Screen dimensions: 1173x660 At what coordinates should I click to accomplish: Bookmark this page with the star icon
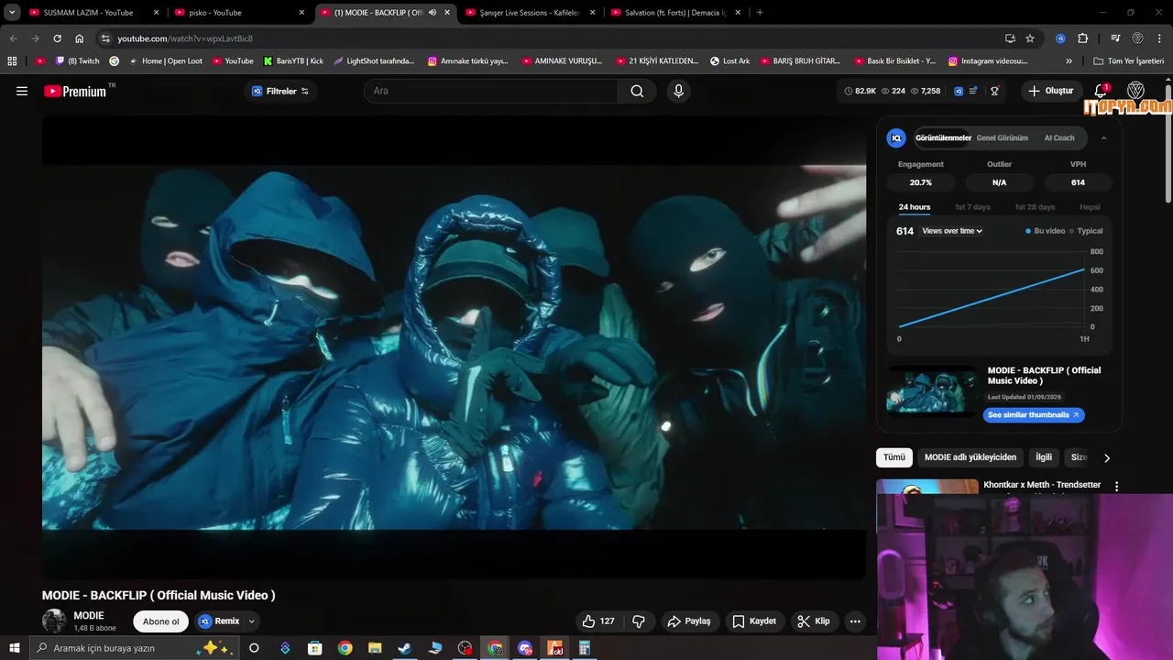pos(1030,38)
